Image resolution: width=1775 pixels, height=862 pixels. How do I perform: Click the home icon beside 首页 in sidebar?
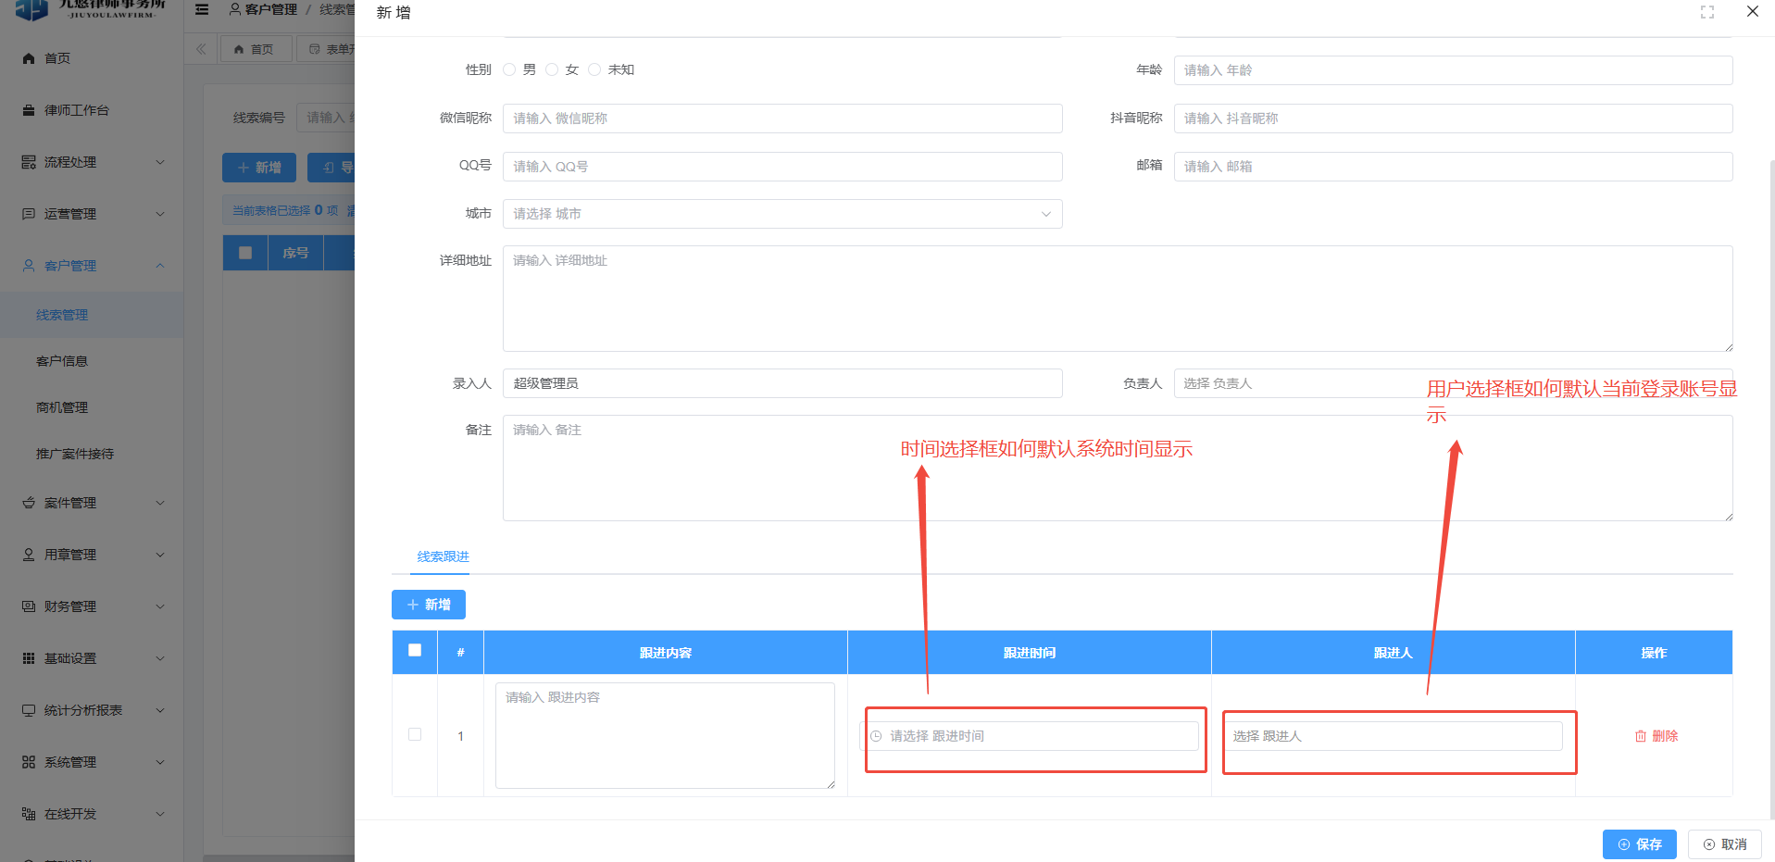(29, 58)
